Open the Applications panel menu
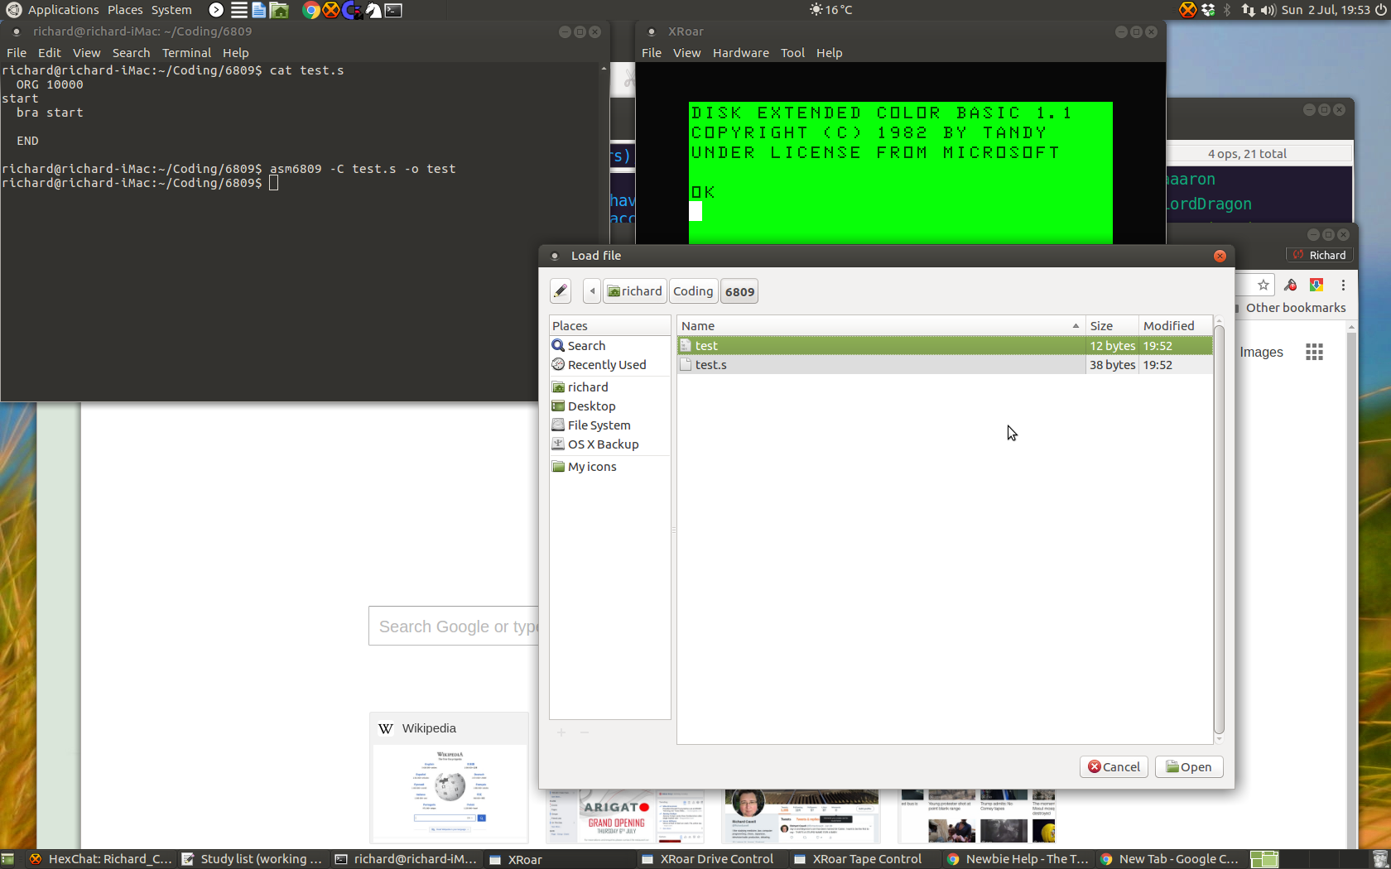 64,10
